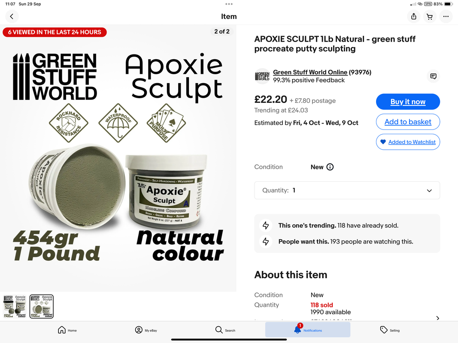
Task: Select the second product thumbnail
Action: [x=42, y=306]
